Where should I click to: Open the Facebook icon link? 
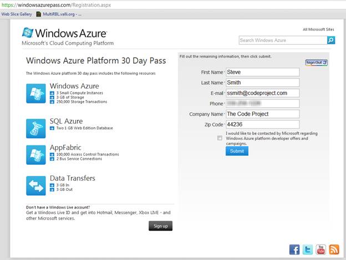(294, 249)
